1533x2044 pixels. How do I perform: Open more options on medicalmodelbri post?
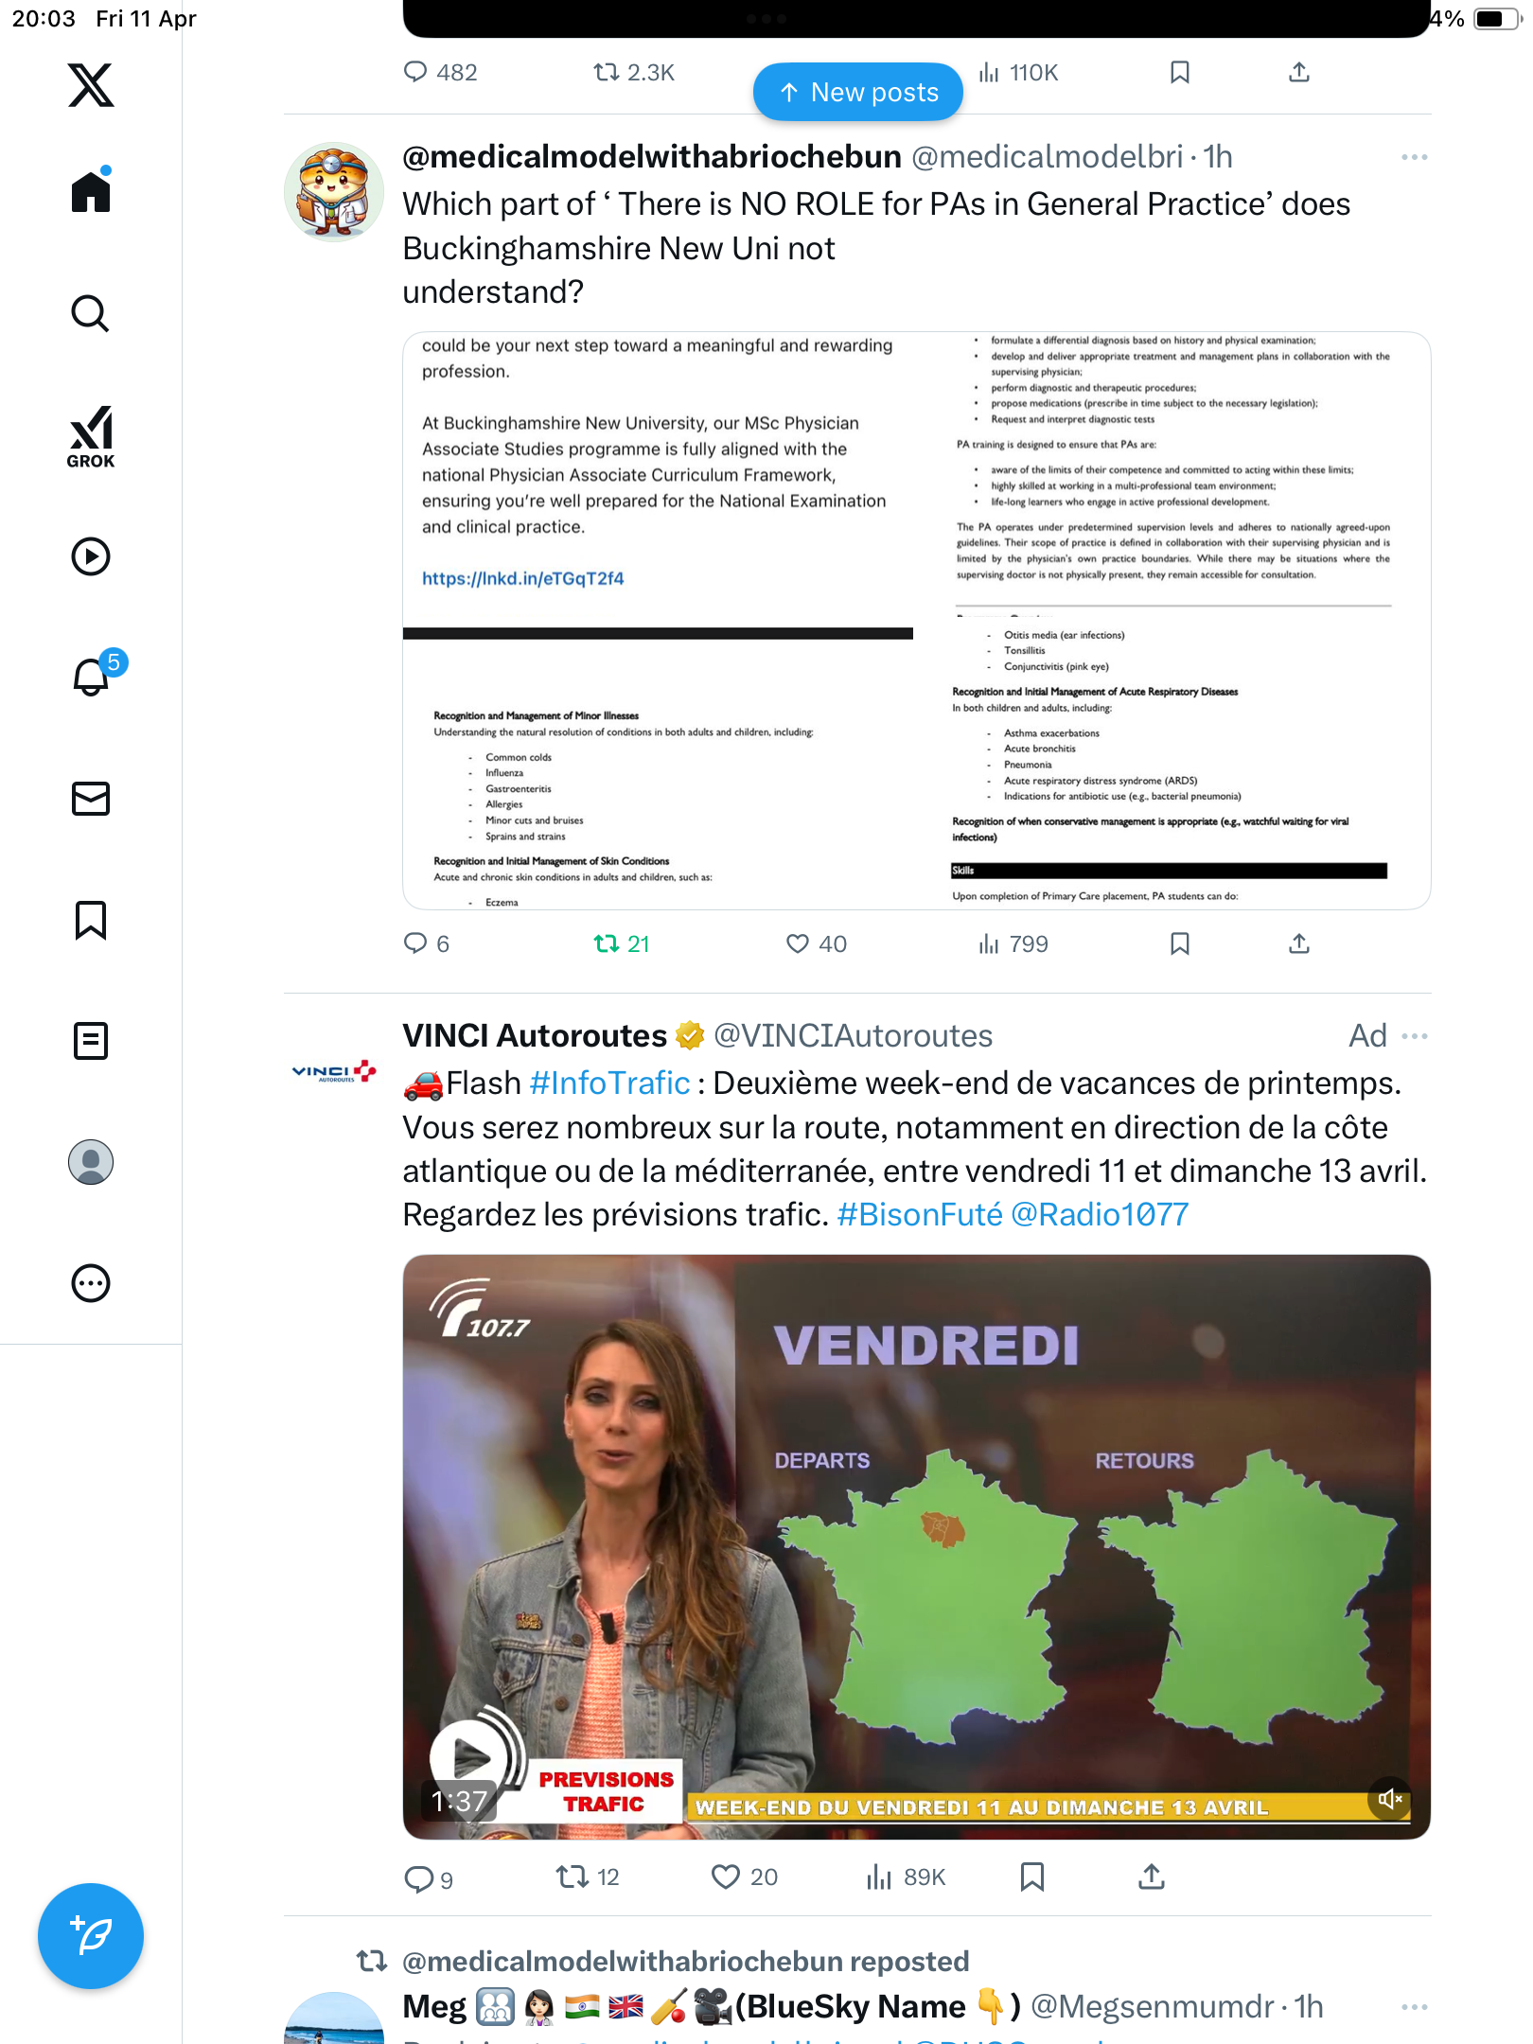(1414, 157)
